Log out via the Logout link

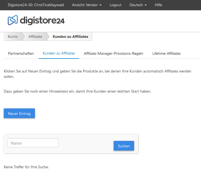point(116,5)
